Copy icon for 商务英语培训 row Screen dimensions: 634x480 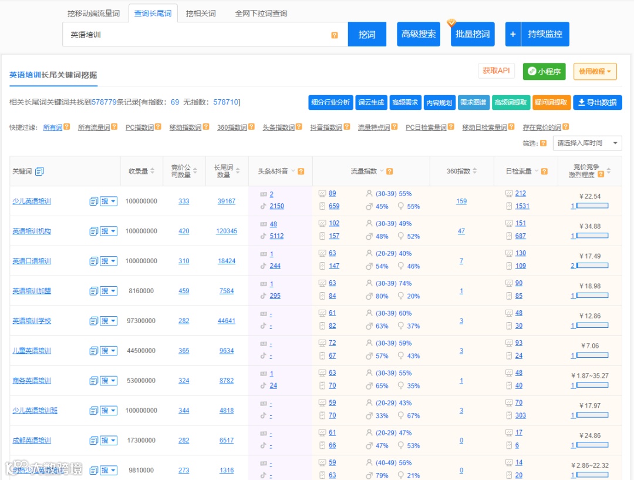coord(93,381)
